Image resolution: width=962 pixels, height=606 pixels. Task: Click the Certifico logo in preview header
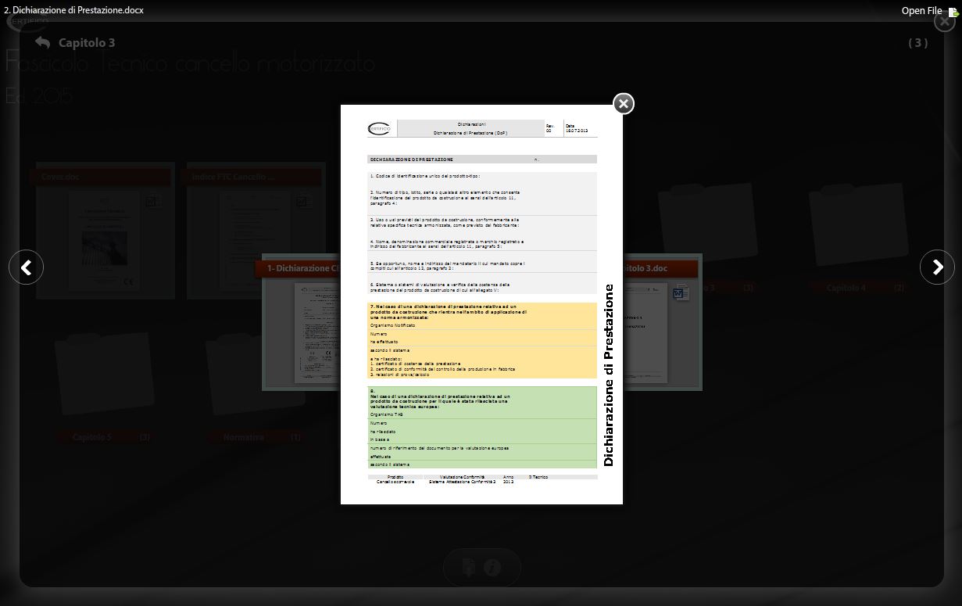pyautogui.click(x=381, y=129)
